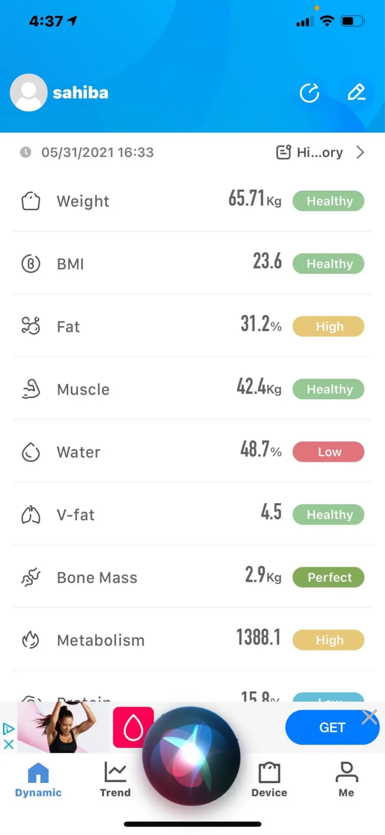Expand History with the chevron arrow

pos(360,152)
